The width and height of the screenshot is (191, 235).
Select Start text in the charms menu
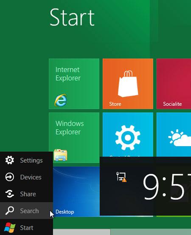click(27, 228)
